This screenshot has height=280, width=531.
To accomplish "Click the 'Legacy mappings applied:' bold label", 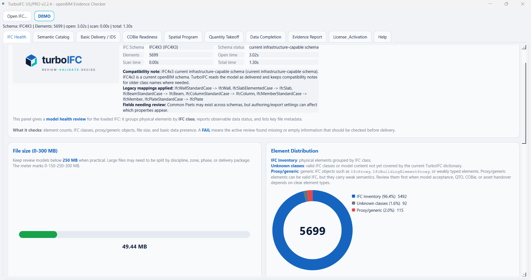I will click(x=148, y=88).
